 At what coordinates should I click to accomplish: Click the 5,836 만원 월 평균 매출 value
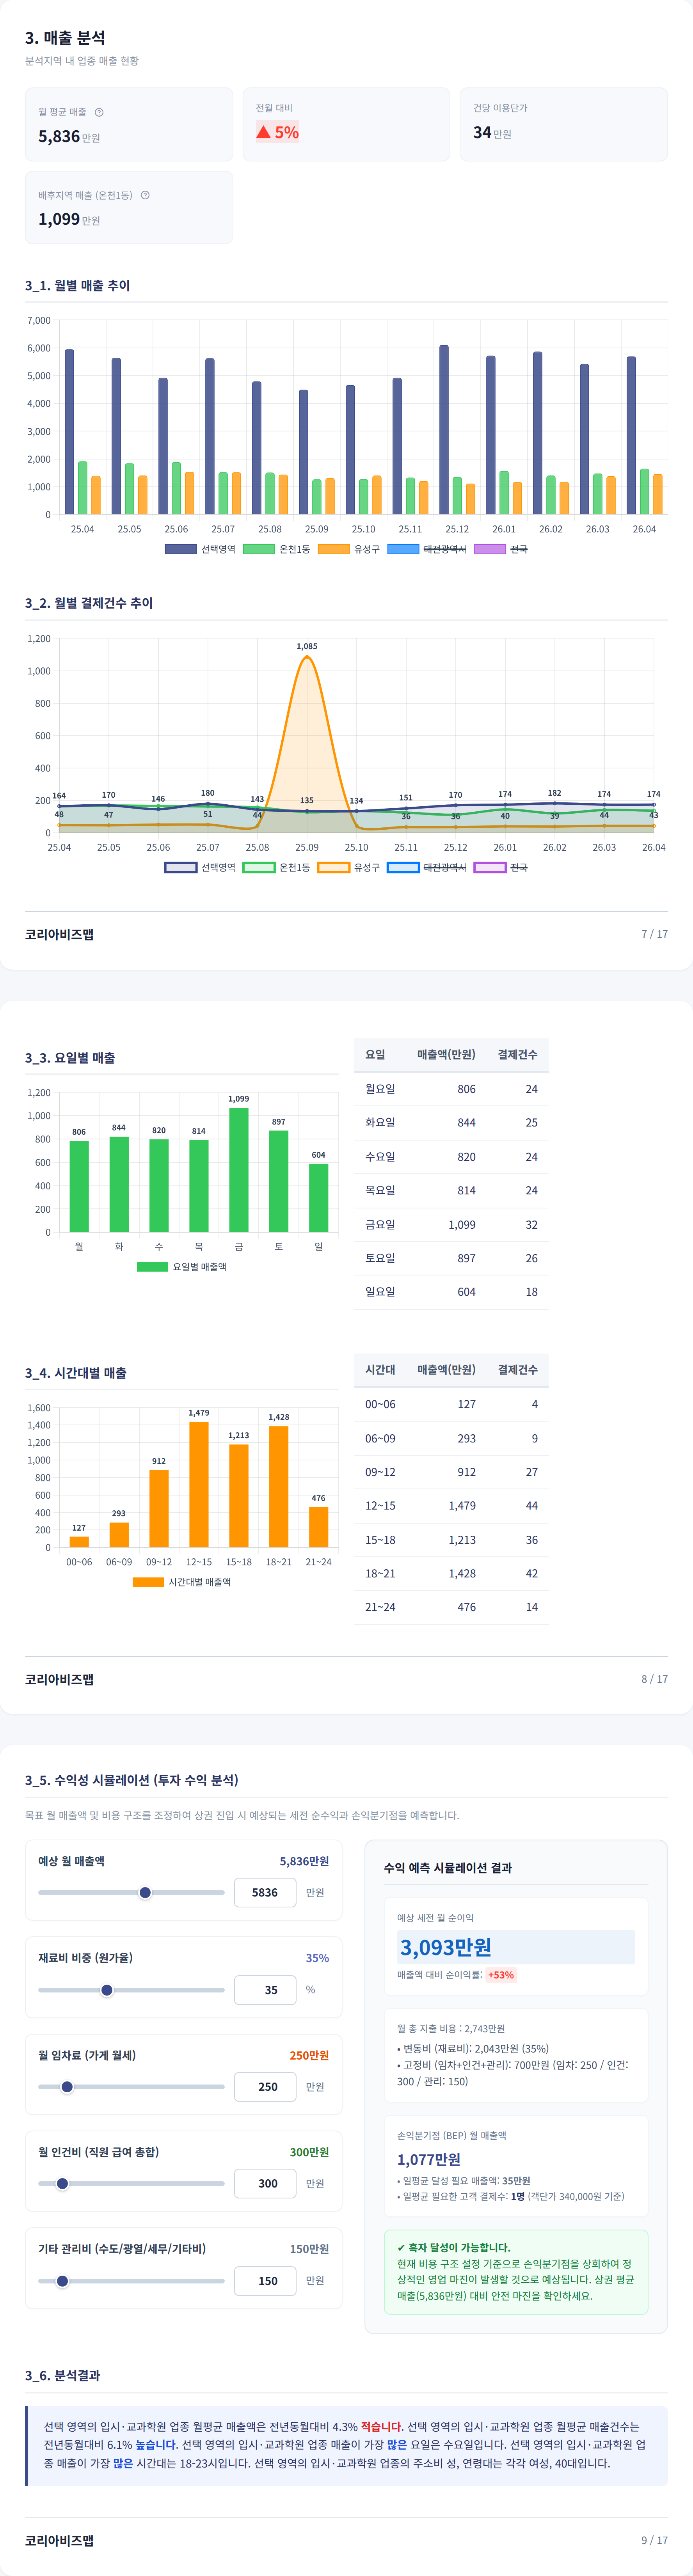69,137
